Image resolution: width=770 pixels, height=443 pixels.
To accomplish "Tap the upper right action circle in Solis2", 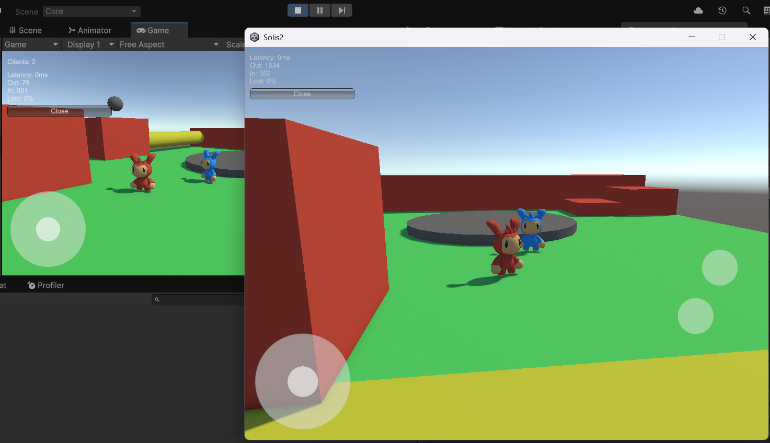I will [x=720, y=267].
